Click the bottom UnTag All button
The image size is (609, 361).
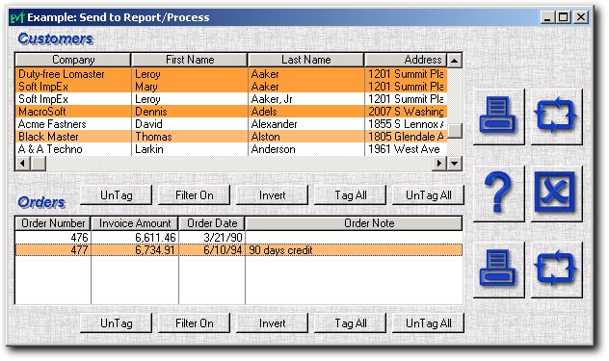[428, 322]
